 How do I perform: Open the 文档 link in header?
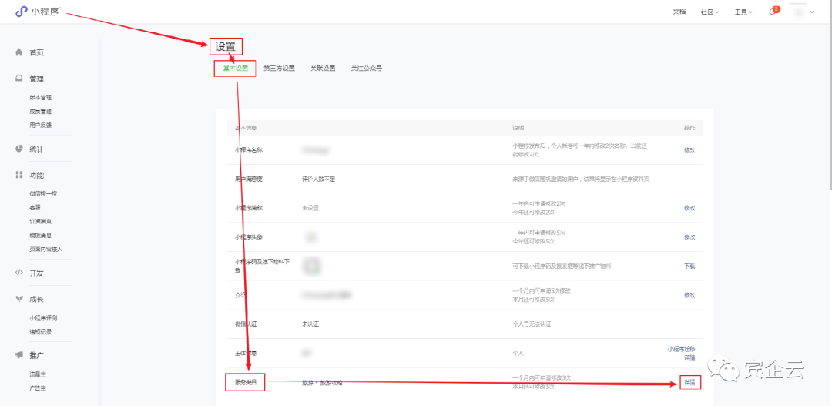pos(679,12)
